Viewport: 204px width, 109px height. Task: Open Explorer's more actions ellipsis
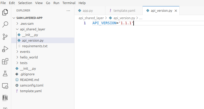68,11
